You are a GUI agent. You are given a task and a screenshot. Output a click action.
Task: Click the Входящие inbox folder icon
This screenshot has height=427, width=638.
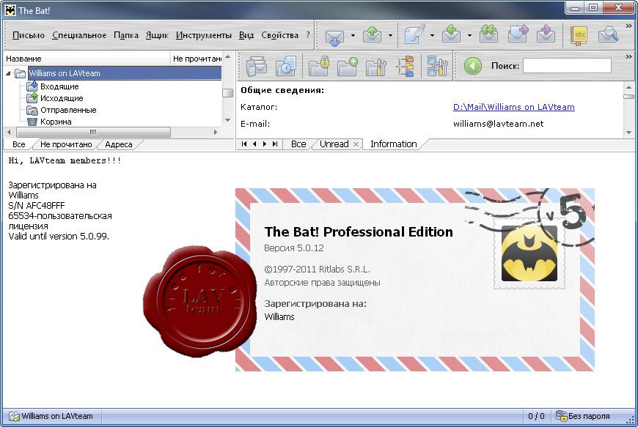[32, 86]
